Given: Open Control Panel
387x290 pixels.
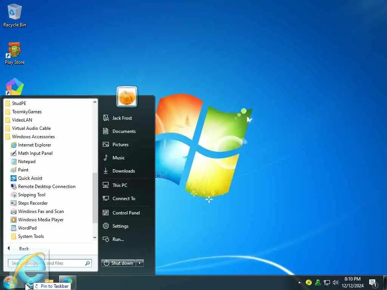Looking at the screenshot, I should pyautogui.click(x=121, y=213).
